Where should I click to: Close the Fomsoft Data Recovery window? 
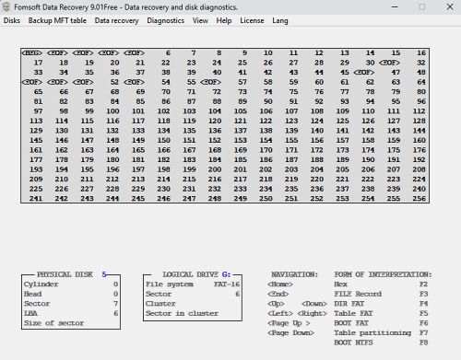point(450,6)
